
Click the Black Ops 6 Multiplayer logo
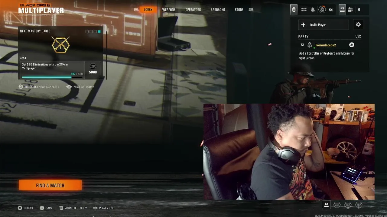(41, 9)
